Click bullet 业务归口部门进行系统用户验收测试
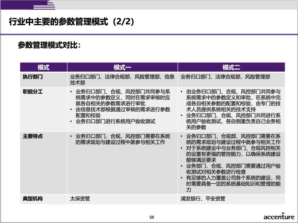 pos(113,121)
